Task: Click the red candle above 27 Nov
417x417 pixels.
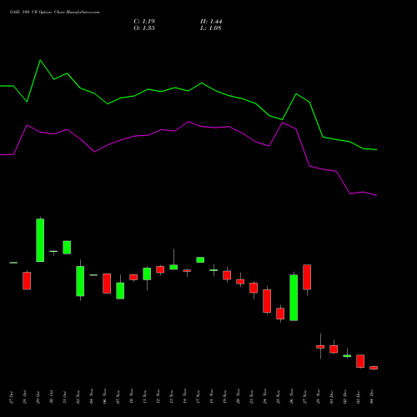Action: 307,277
